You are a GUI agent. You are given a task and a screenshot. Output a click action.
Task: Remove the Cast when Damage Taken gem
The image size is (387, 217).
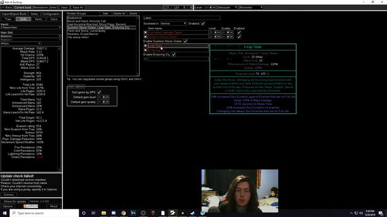coord(145,32)
